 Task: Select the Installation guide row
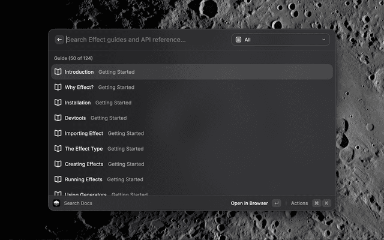click(192, 103)
